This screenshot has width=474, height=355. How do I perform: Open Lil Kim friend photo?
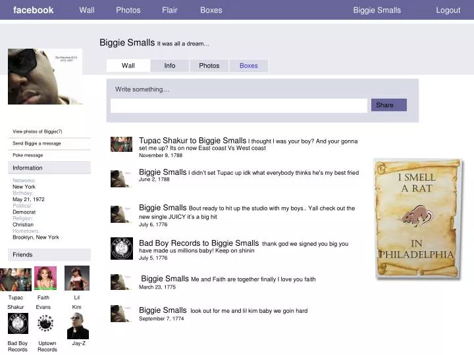[x=77, y=278]
